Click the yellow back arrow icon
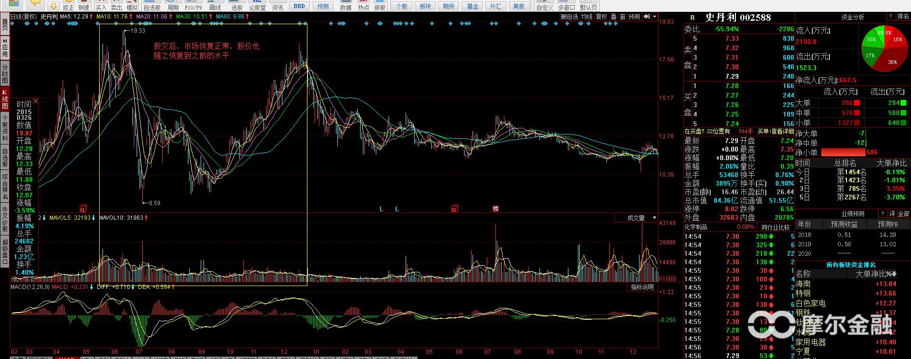Viewport: 911px width, 359px height. pos(35,4)
